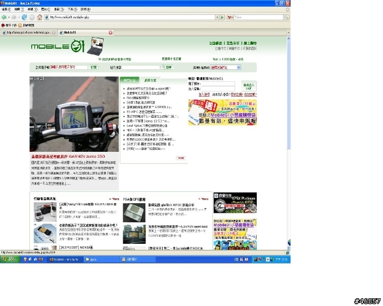This screenshot has height=306, width=383.
Task: Close the active Mobile01 tab
Action: pyautogui.click(x=111, y=32)
